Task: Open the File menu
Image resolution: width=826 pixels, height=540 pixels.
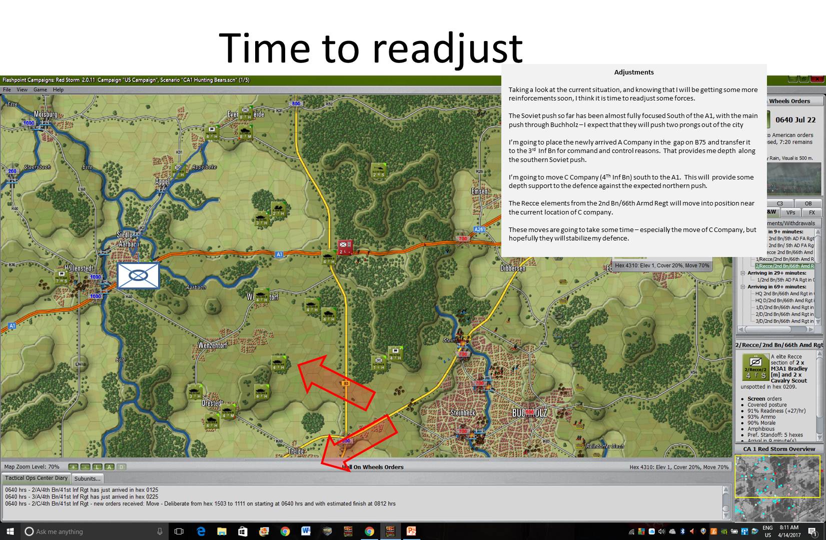Action: point(7,90)
